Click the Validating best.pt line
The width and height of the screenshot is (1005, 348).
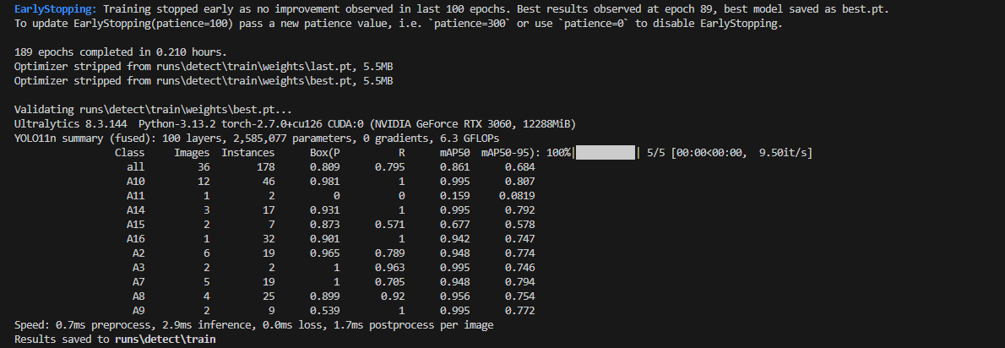(154, 110)
